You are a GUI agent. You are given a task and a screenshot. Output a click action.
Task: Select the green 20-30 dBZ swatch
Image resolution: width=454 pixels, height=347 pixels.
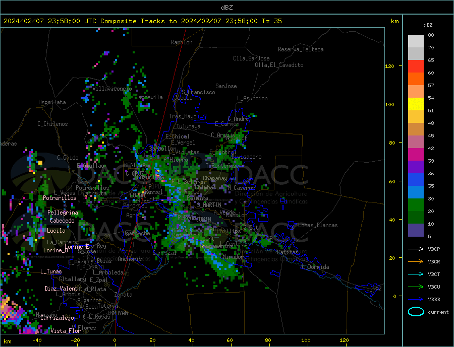point(416,205)
